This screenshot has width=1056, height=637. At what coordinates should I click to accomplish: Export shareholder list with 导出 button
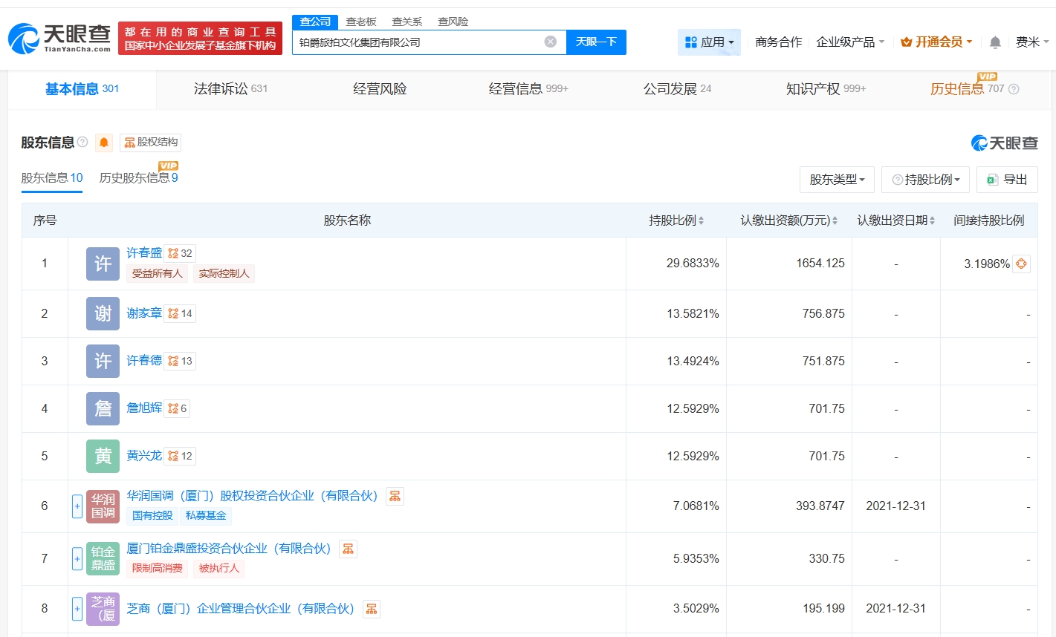[1007, 180]
